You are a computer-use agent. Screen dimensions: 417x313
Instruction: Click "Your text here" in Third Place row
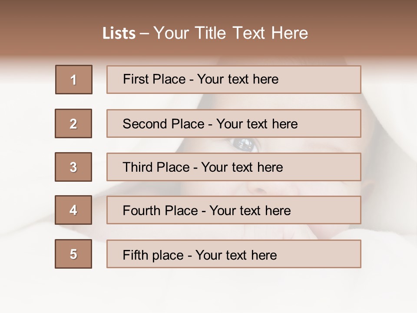242,167
